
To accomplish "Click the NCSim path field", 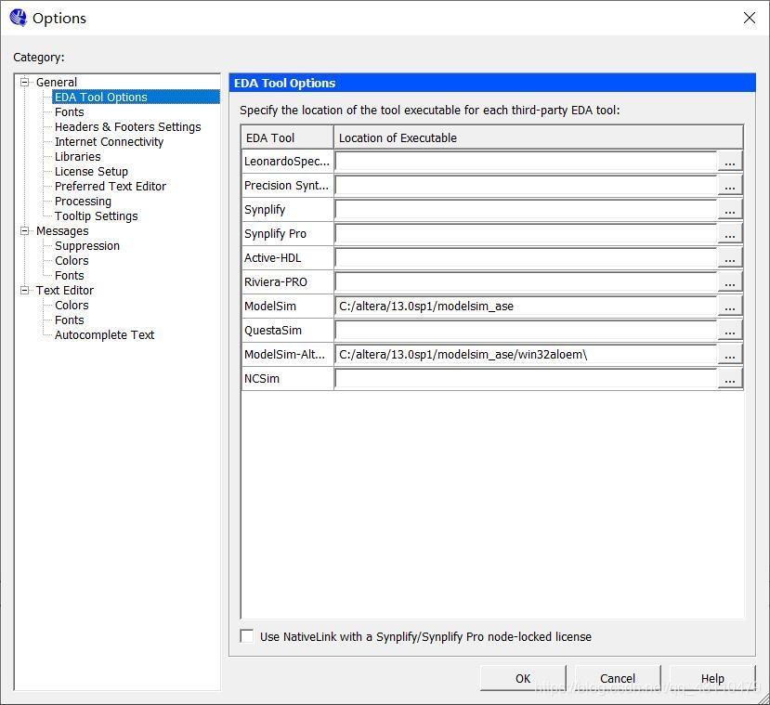I will [x=526, y=379].
